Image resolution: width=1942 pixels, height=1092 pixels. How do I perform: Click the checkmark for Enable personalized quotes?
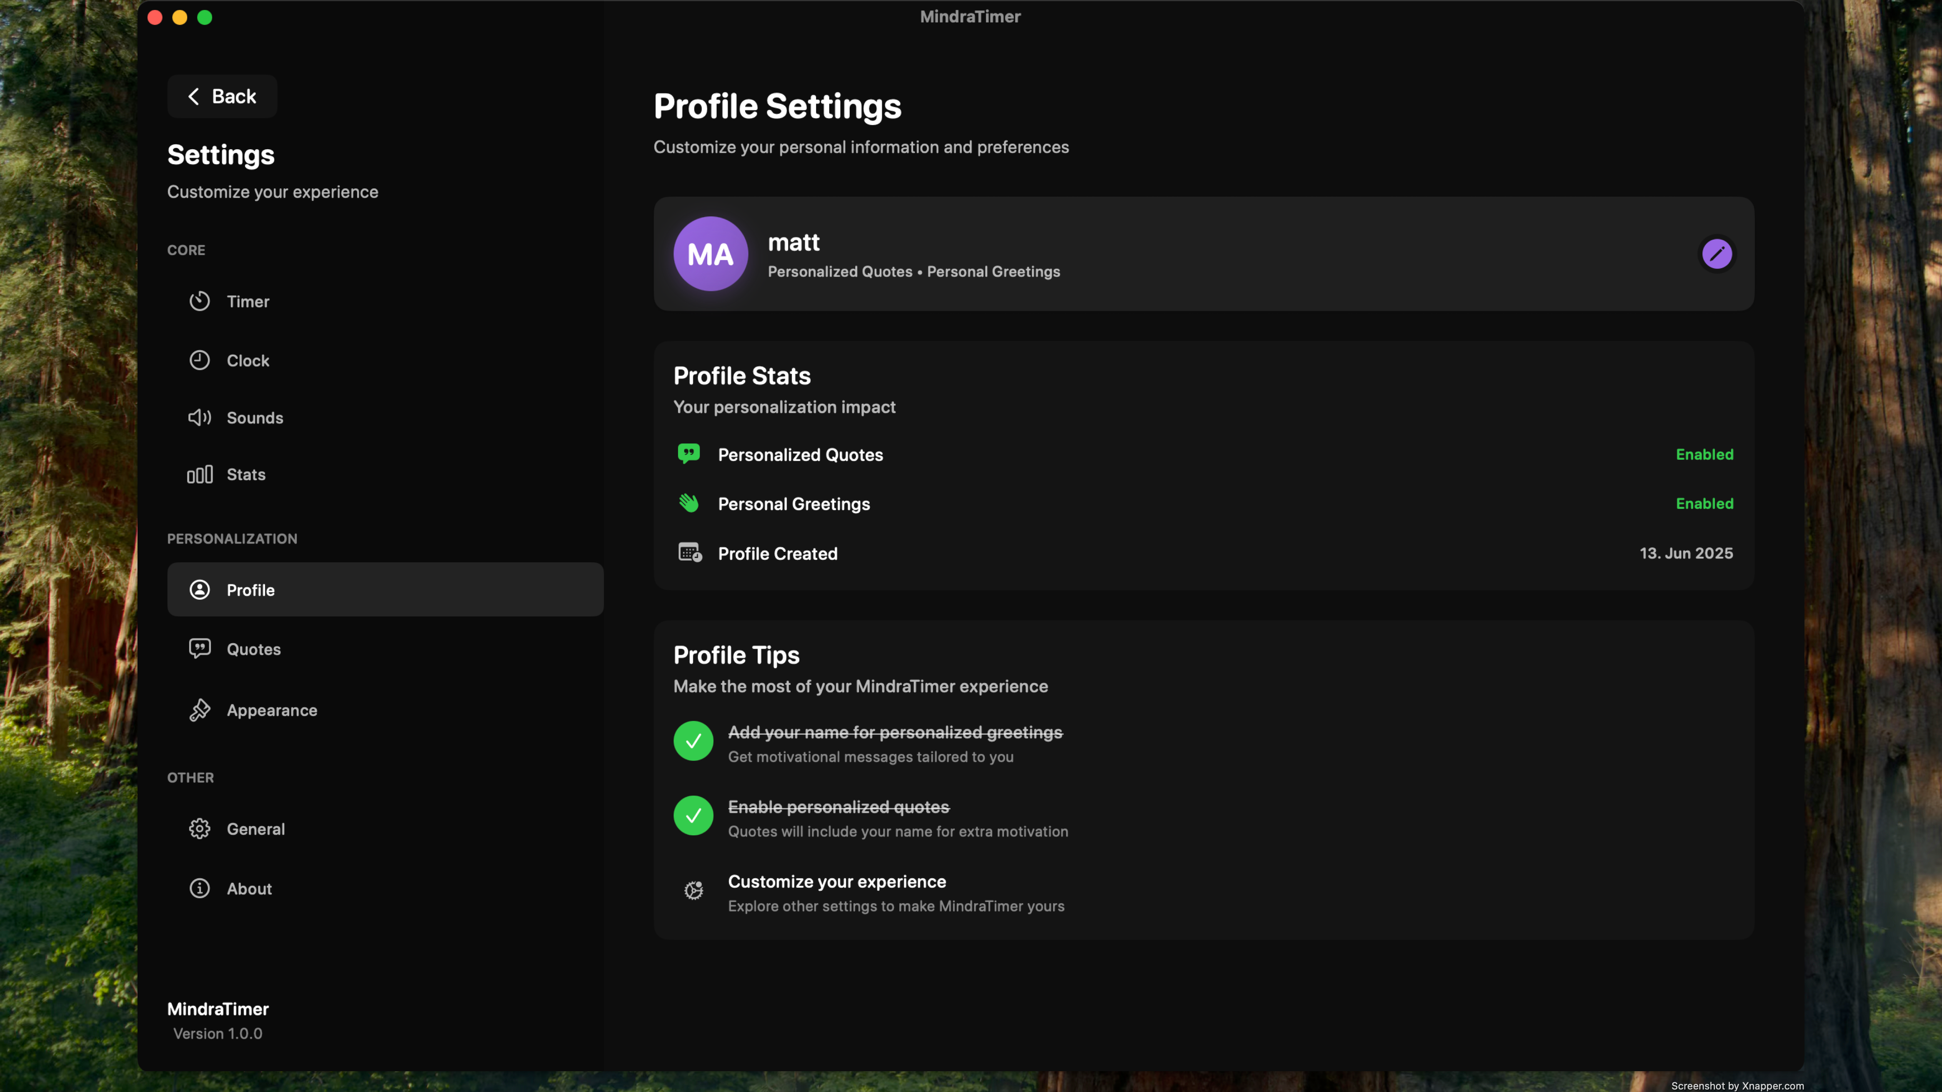click(x=693, y=815)
